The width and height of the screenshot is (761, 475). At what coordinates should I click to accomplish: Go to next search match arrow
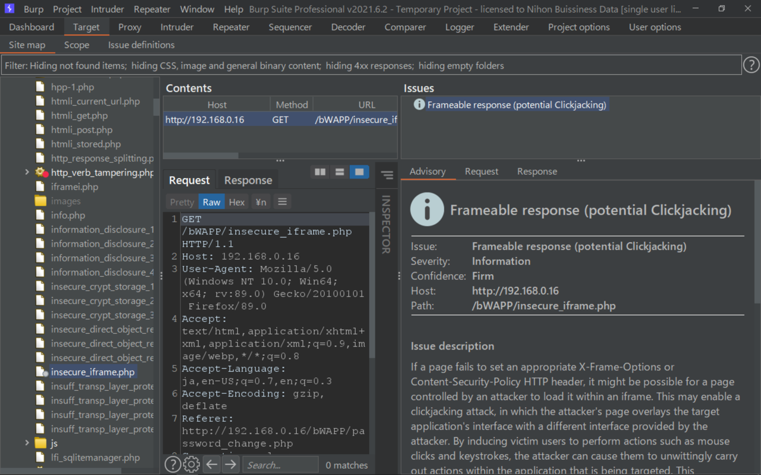tap(230, 465)
